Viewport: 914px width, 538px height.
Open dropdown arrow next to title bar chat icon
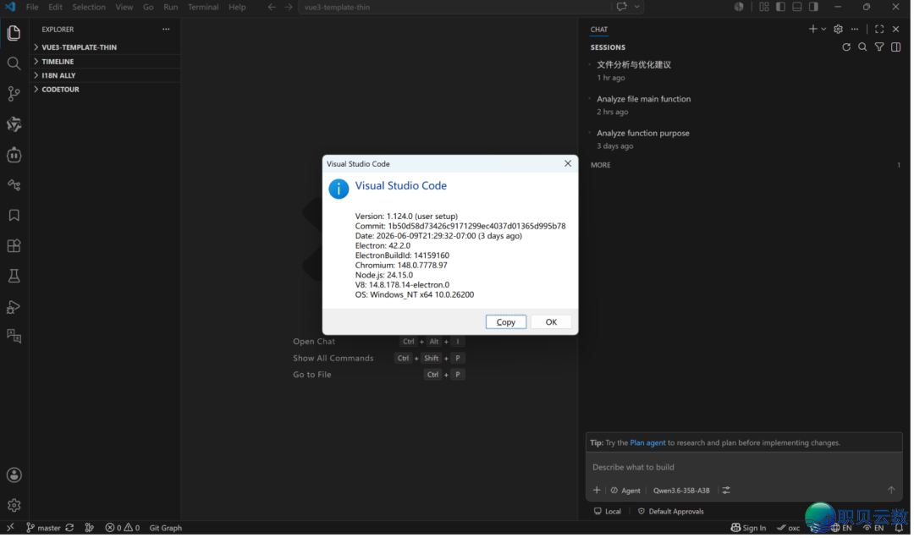click(639, 7)
